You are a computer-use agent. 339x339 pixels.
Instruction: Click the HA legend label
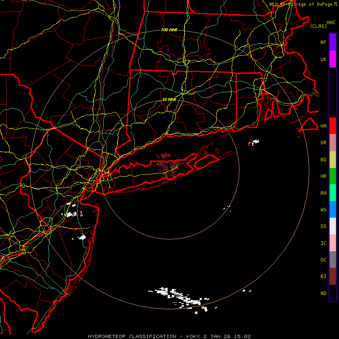[x=323, y=126]
